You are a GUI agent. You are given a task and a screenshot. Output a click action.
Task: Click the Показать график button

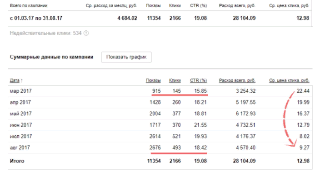[x=126, y=57]
